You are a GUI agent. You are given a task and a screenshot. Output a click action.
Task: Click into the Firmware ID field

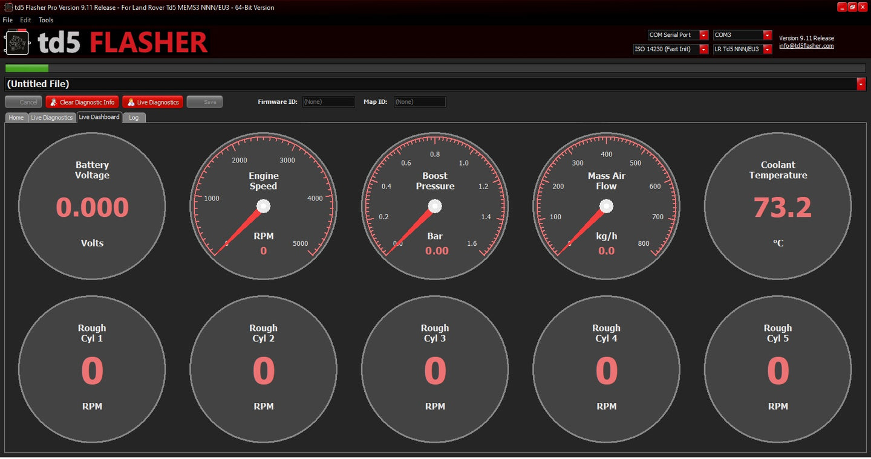(328, 102)
